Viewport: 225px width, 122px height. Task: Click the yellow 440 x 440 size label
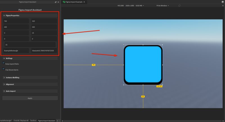(x=159, y=86)
